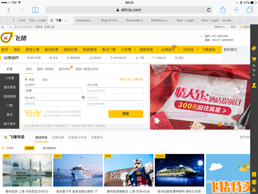
Task: Open 酒店 in the yellow navigation bar
Action: pyautogui.click(x=17, y=50)
